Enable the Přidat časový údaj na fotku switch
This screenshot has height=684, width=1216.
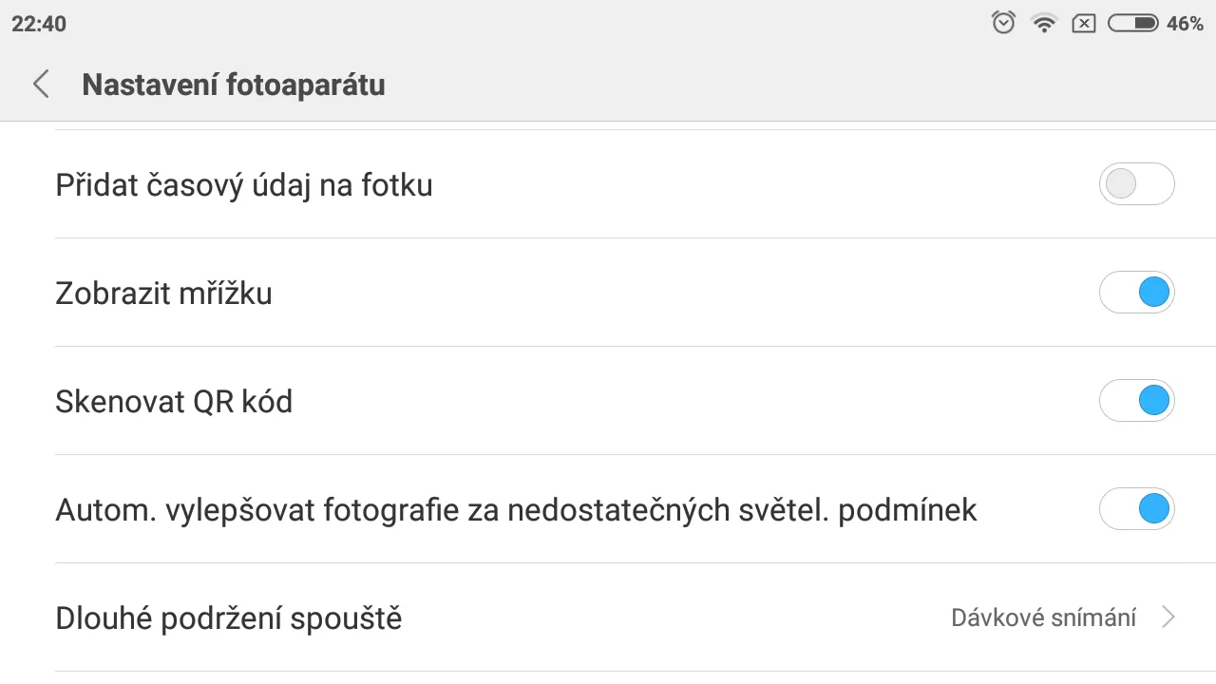pyautogui.click(x=1137, y=184)
